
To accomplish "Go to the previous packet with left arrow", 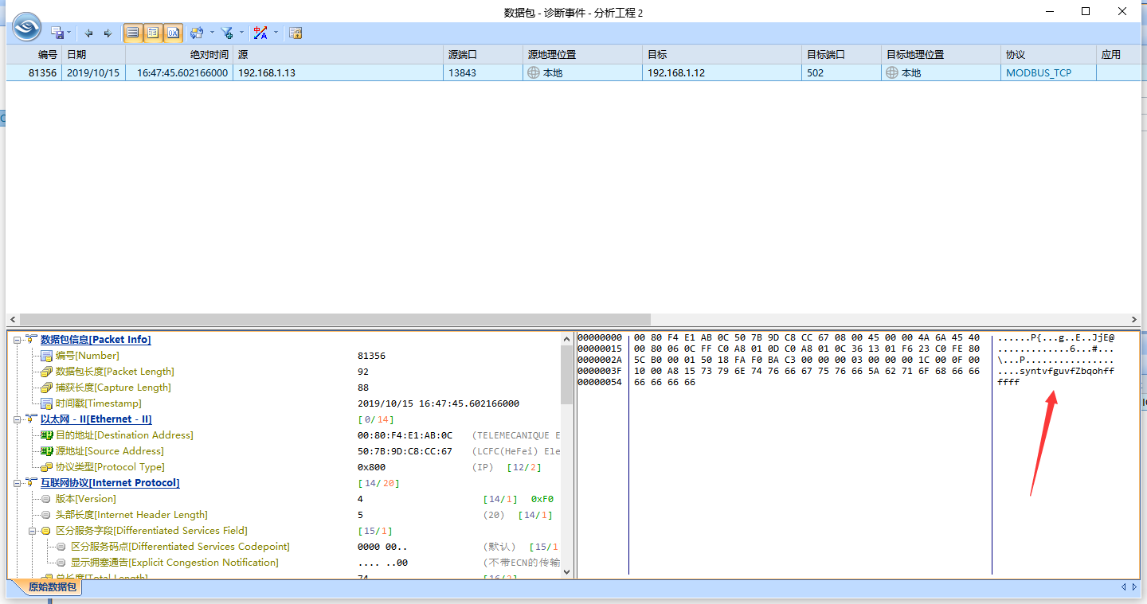I will (88, 33).
